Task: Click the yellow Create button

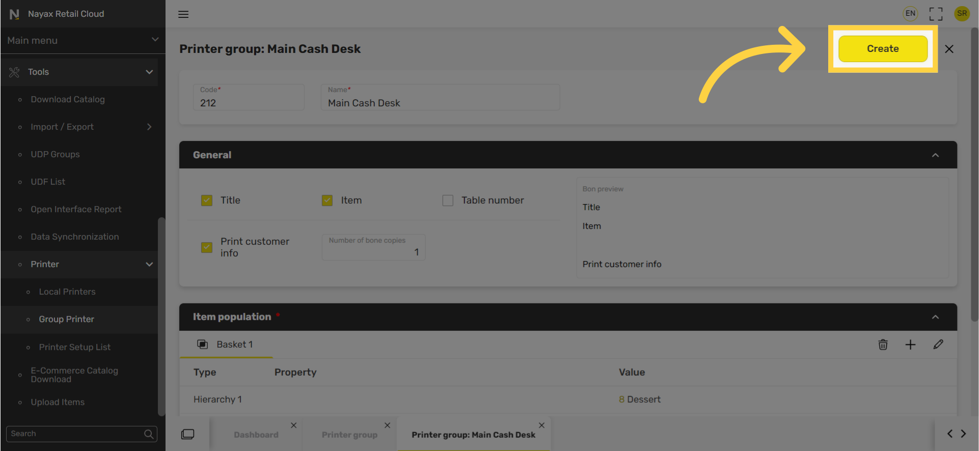Action: (883, 49)
